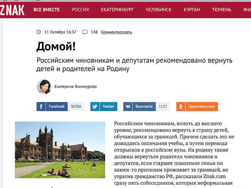Click the date 11 Октября 16:37
The height and width of the screenshot is (188, 251).
(x=60, y=32)
